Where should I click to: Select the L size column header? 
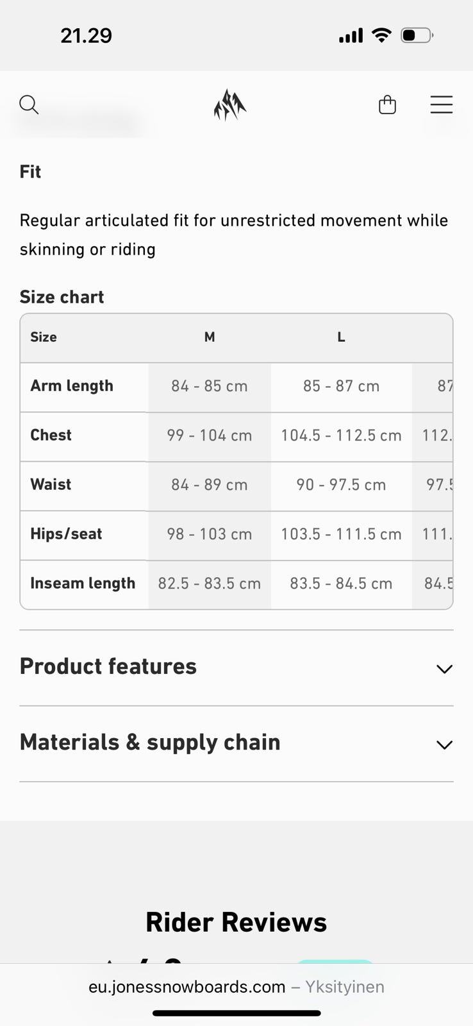pos(341,337)
